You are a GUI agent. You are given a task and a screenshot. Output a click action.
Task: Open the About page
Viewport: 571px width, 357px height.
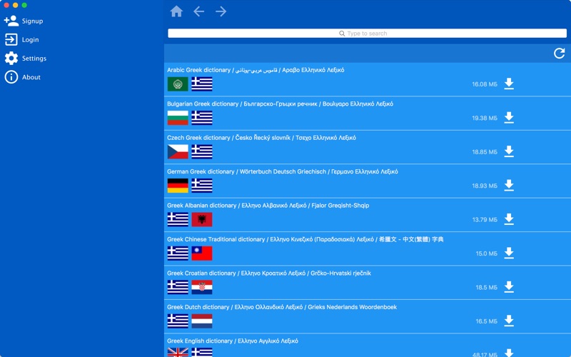tap(23, 77)
